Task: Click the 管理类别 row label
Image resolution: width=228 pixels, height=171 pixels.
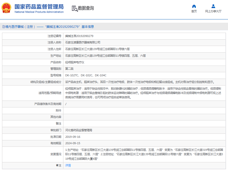Action: click(x=56, y=69)
